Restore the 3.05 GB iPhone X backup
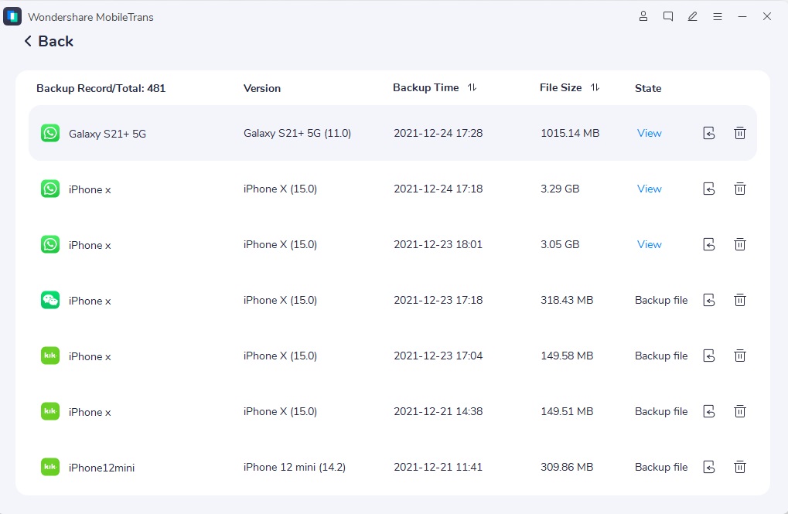 tap(709, 245)
